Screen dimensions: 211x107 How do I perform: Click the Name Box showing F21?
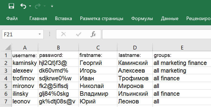pyautogui.click(x=23, y=34)
